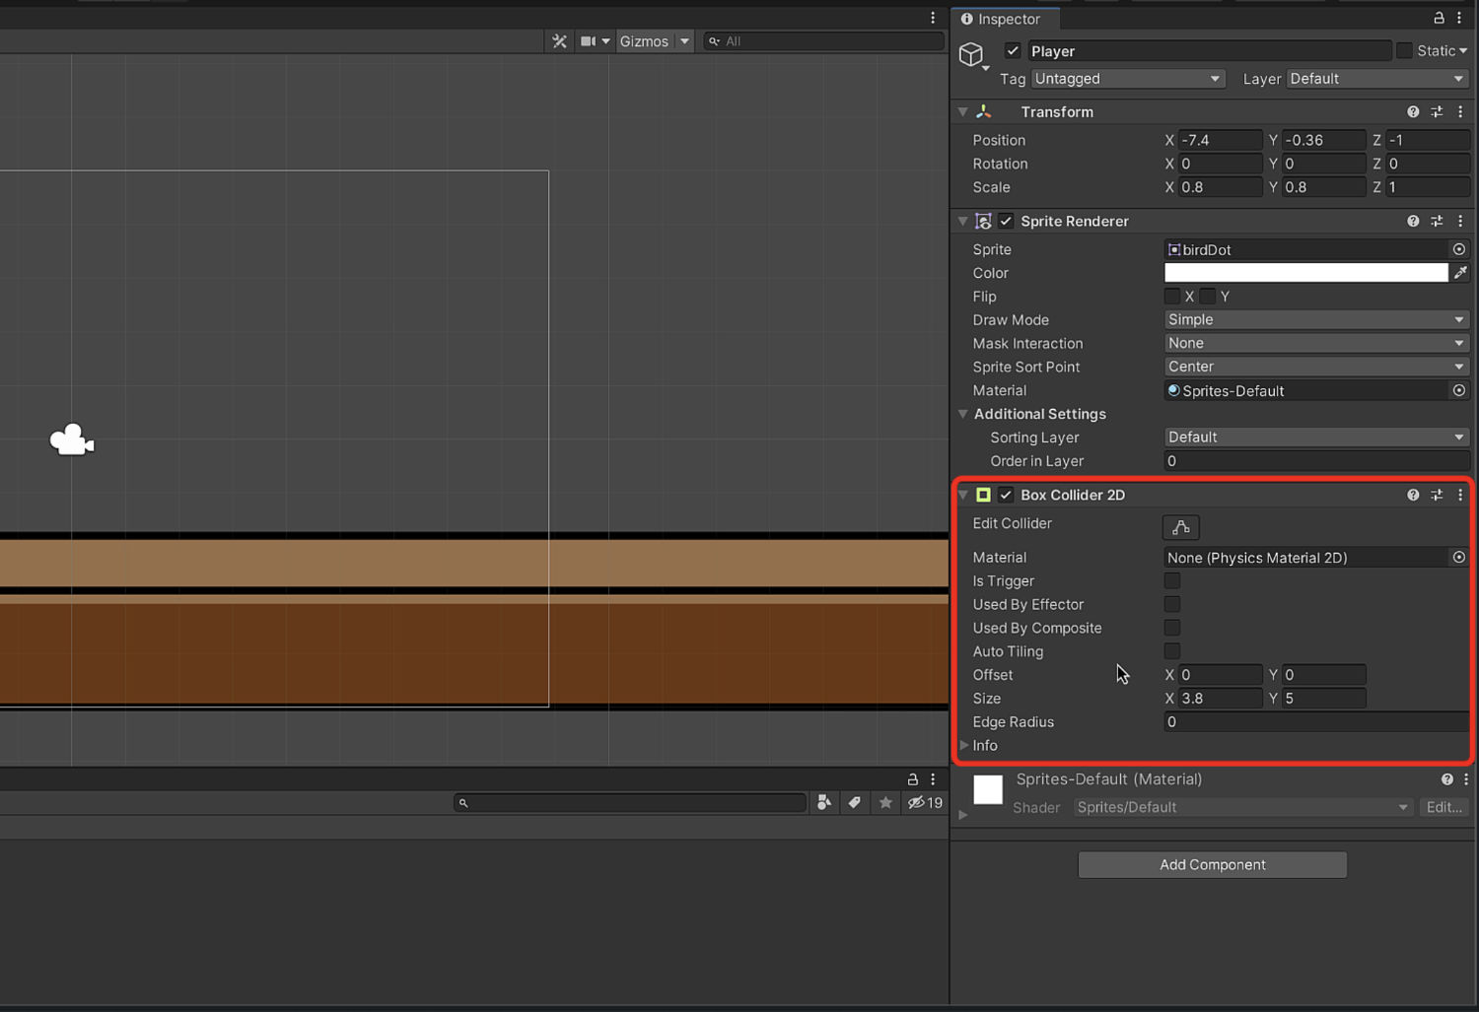Click the Sprites-Default material preview swatch
The width and height of the screenshot is (1479, 1012).
988,790
